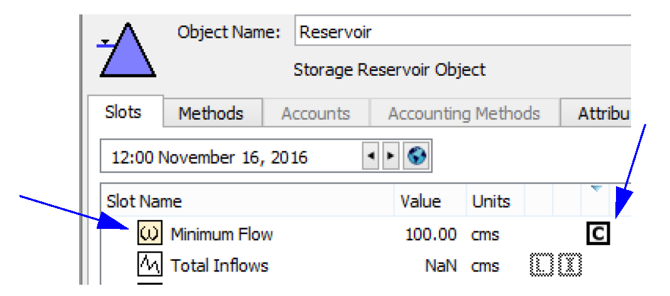
Task: Click the Value column header
Action: (421, 202)
